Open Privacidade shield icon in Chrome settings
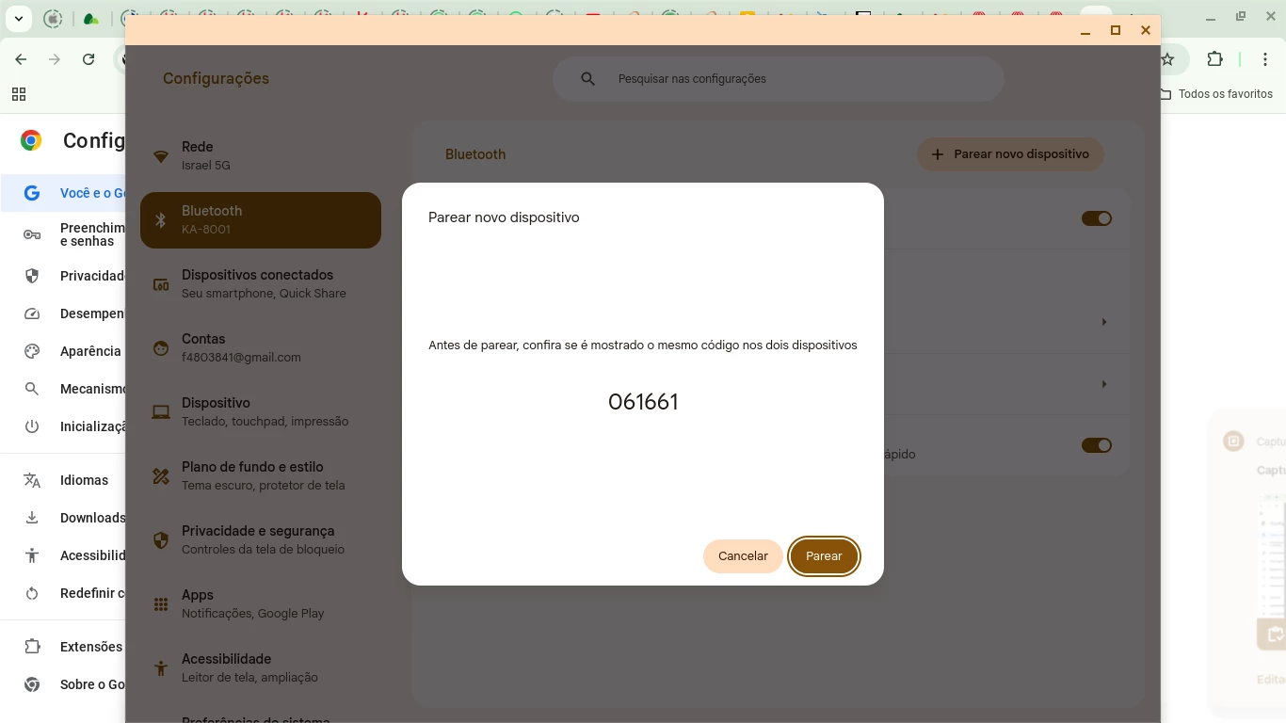1286x723 pixels. pyautogui.click(x=32, y=276)
